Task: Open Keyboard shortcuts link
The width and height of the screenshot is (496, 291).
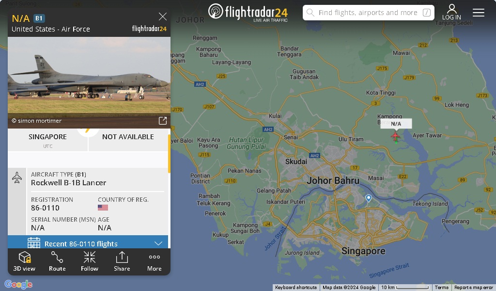Action: pyautogui.click(x=296, y=288)
